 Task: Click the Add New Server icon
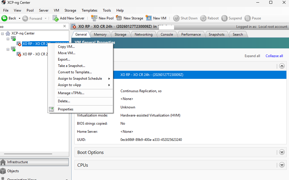(x=56, y=18)
